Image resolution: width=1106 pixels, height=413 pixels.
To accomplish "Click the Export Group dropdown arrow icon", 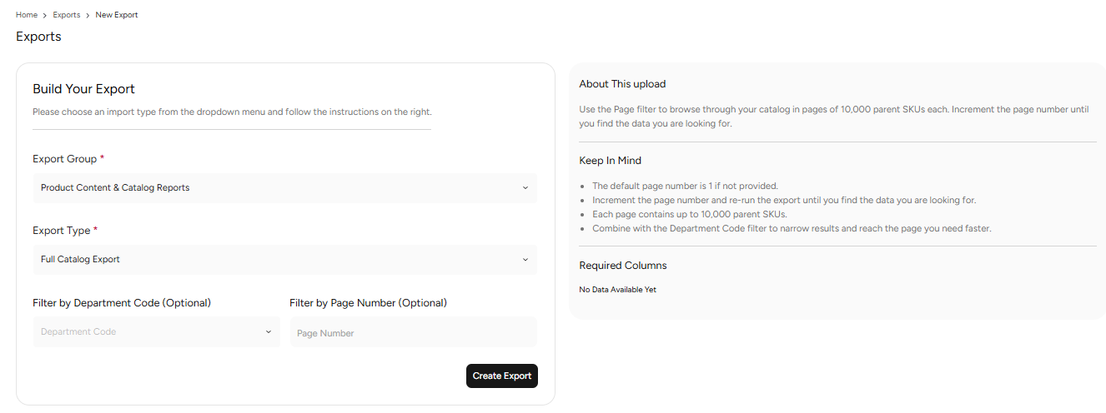I will pos(525,188).
